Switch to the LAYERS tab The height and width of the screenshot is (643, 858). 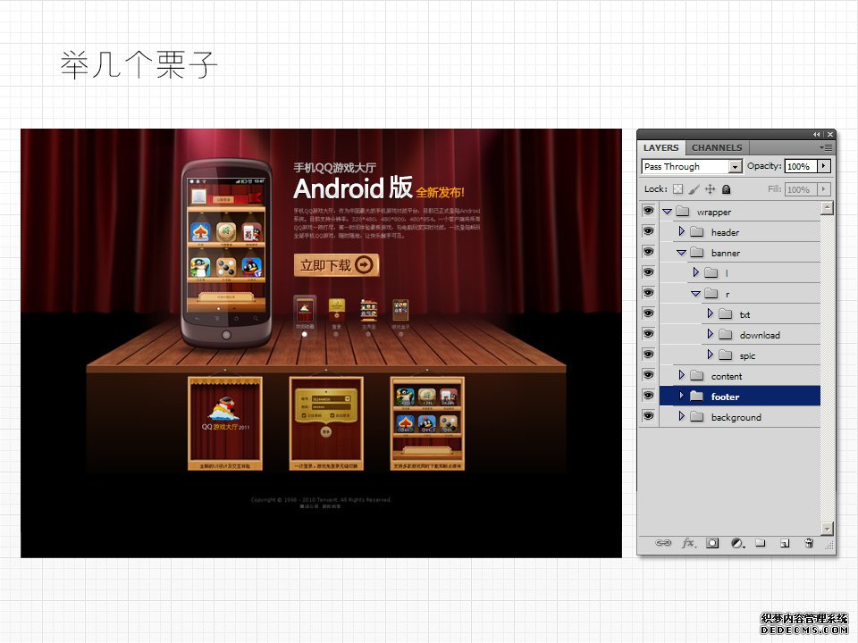point(660,147)
